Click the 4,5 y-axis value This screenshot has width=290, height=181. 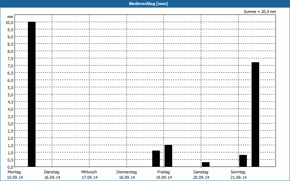(11, 102)
